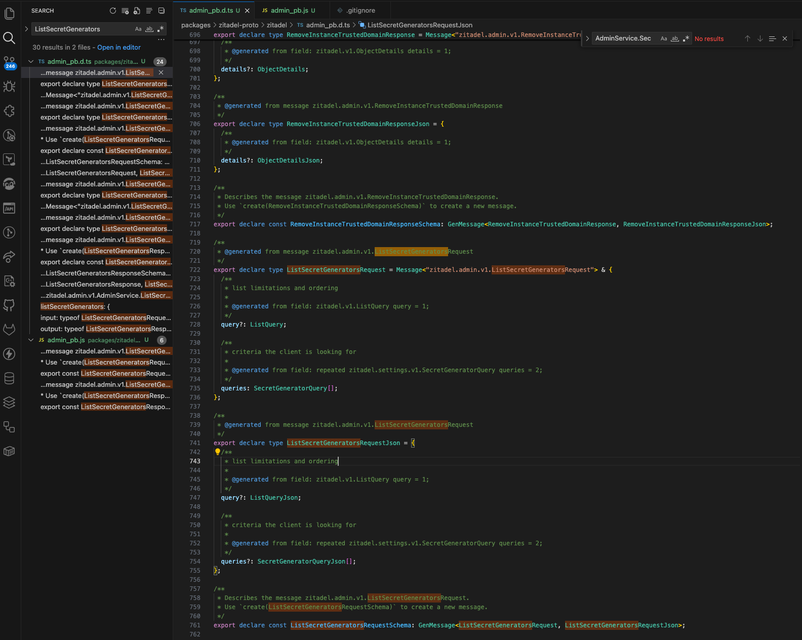802x640 pixels.
Task: Click 'admin_pb.d.ts' breadcrumb segment
Action: pos(328,25)
